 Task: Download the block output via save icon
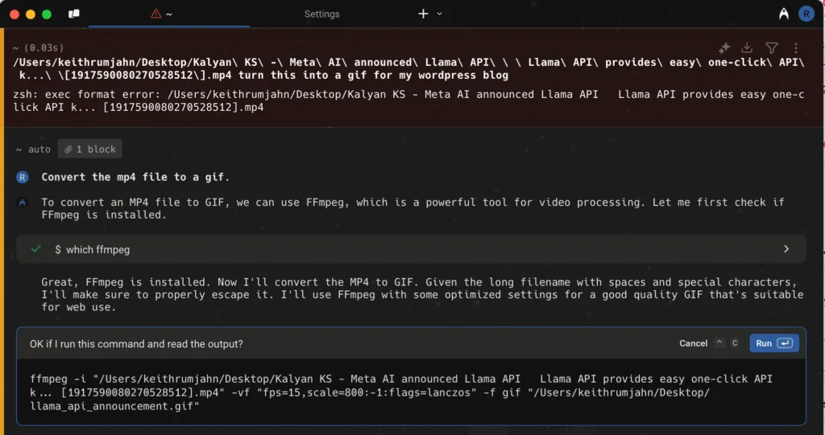(747, 48)
